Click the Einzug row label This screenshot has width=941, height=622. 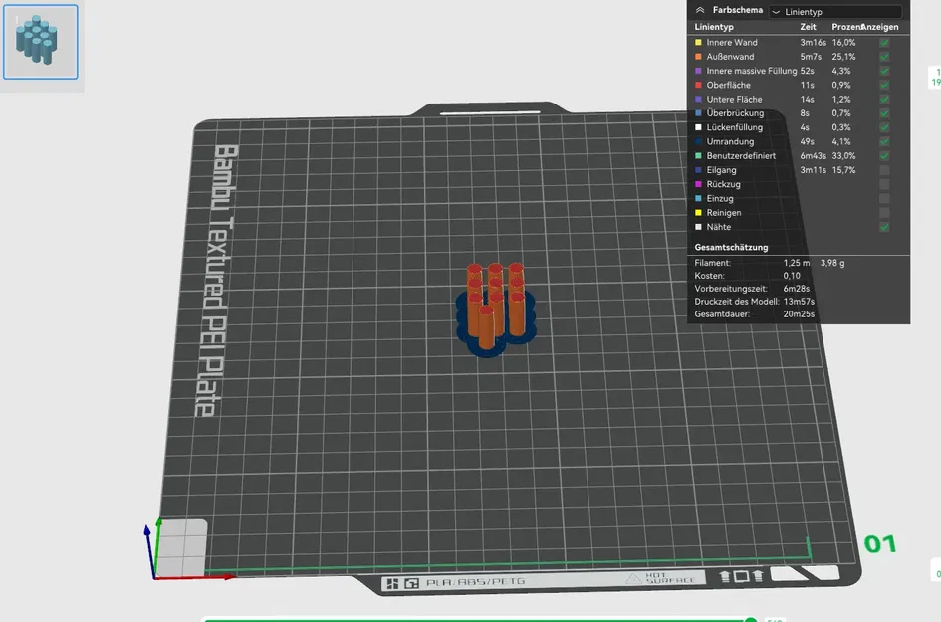[x=720, y=198]
